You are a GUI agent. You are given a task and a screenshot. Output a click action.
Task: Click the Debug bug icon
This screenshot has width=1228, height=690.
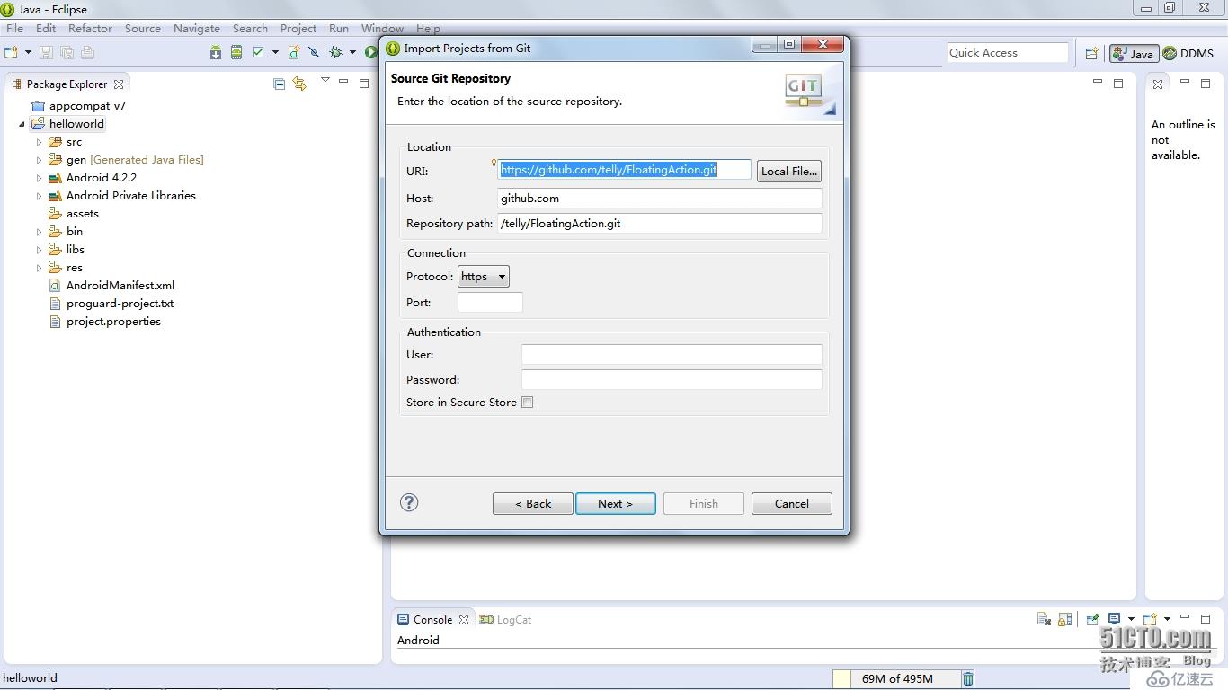tap(335, 52)
